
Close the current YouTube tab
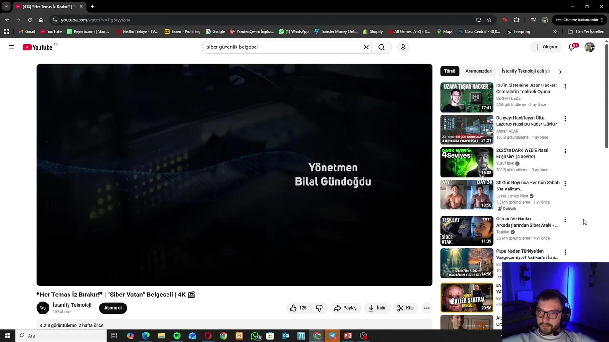coord(81,7)
